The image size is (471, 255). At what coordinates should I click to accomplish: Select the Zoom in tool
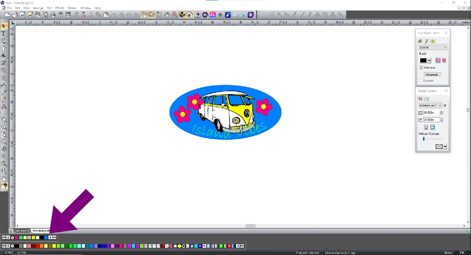coord(4,127)
